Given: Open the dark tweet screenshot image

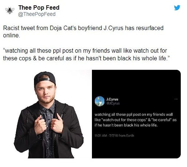Looking at the screenshot, I should (x=136, y=114).
